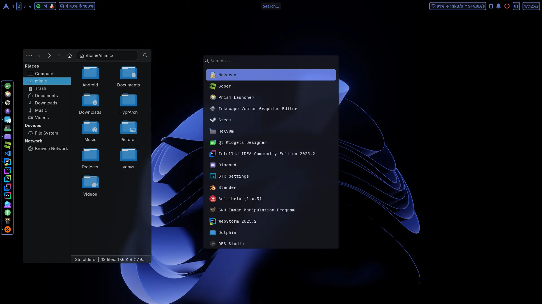Go forward in the file manager
Screen dimensions: 542x304
click(x=49, y=55)
